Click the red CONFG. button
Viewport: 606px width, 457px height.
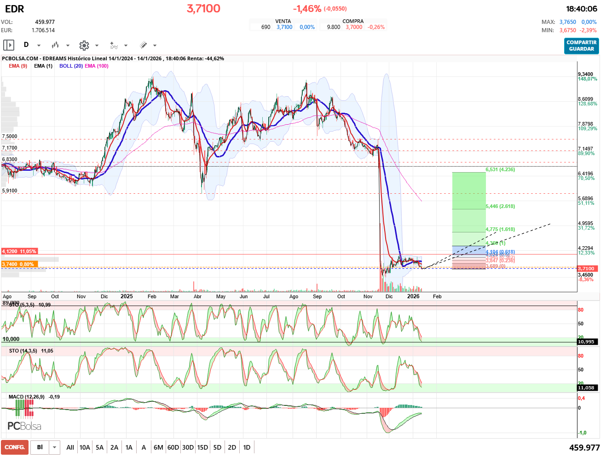point(15,447)
